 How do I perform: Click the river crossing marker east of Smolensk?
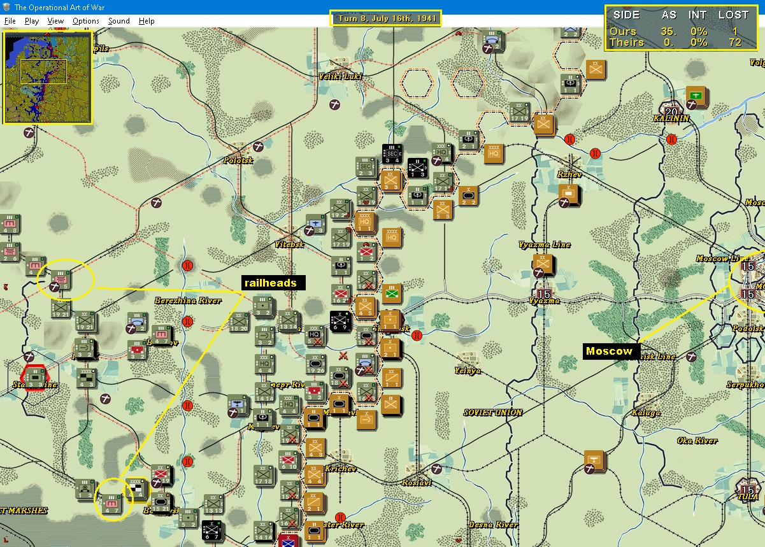coord(417,336)
